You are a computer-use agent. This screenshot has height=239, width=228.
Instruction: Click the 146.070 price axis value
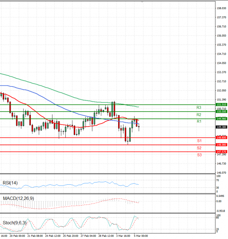click(222, 173)
